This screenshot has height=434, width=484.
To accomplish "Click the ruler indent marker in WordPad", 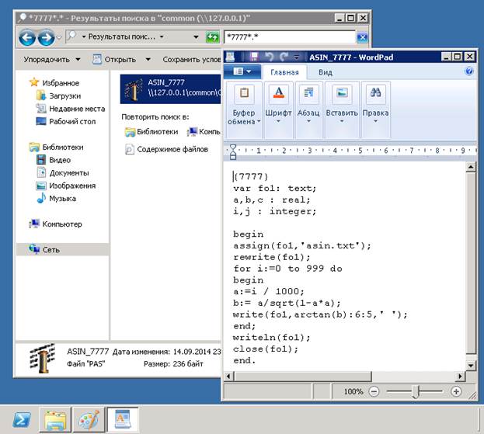I will pos(233,151).
